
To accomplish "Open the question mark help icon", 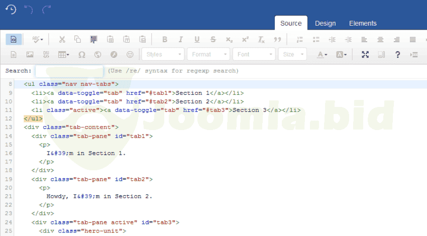I will (x=397, y=54).
